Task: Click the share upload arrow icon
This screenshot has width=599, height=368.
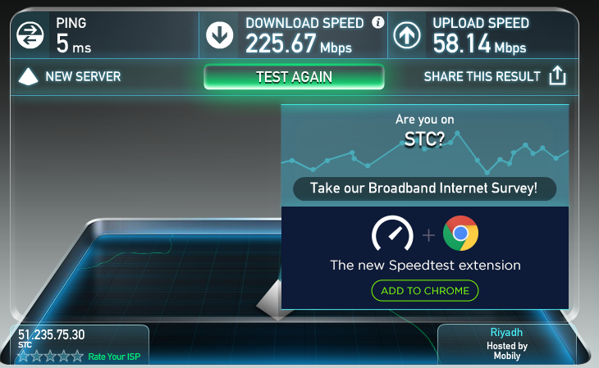Action: click(557, 75)
